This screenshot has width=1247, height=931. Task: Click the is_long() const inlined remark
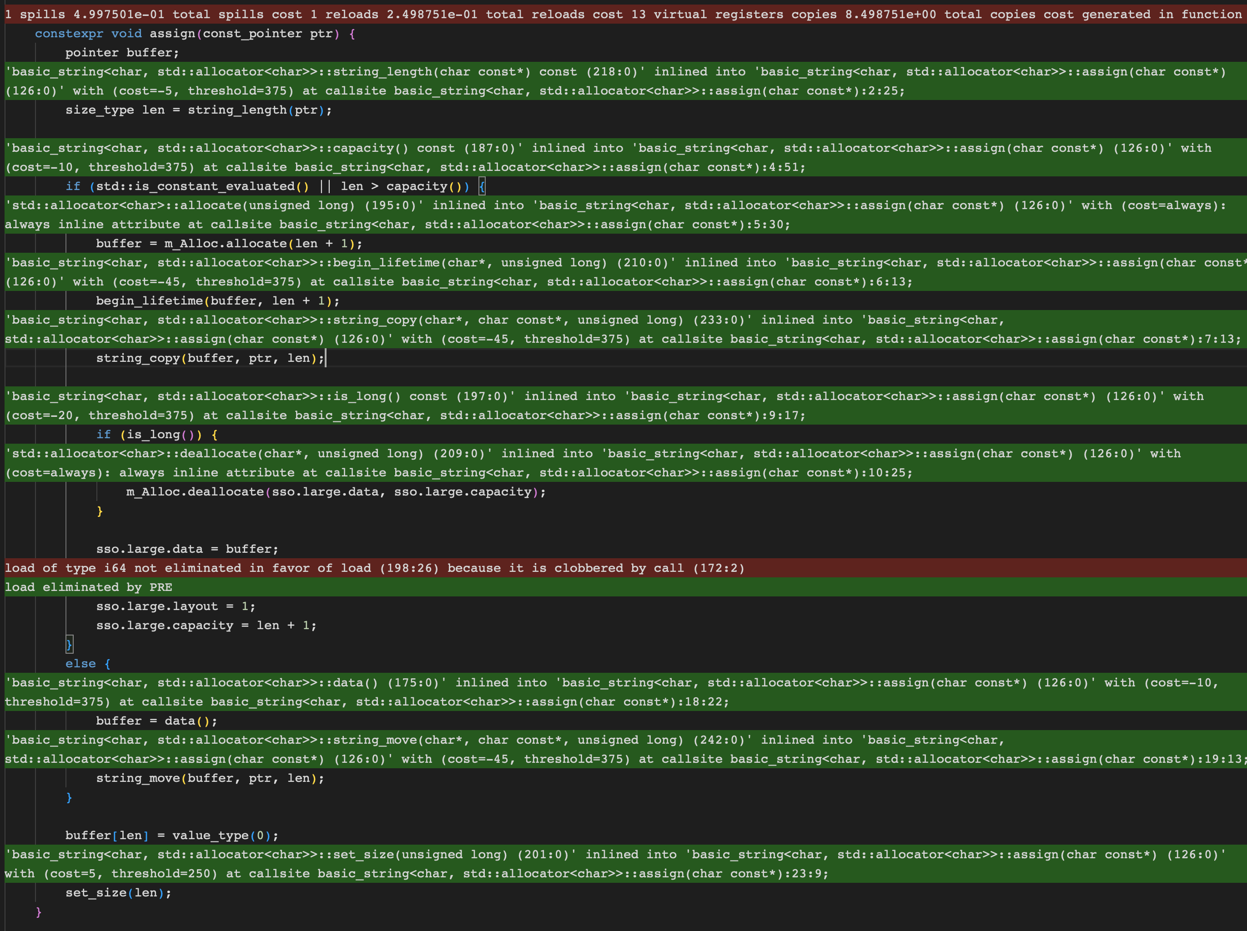click(626, 406)
